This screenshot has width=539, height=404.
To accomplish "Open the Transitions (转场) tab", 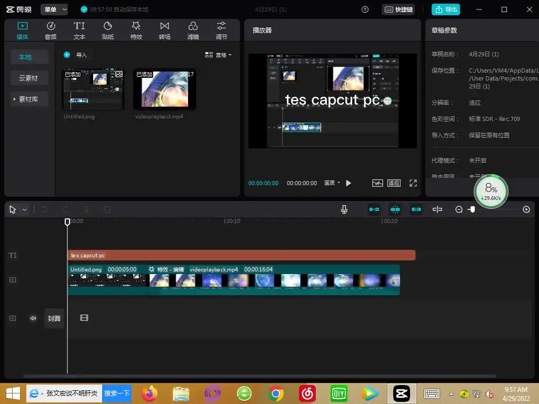I will pos(165,30).
